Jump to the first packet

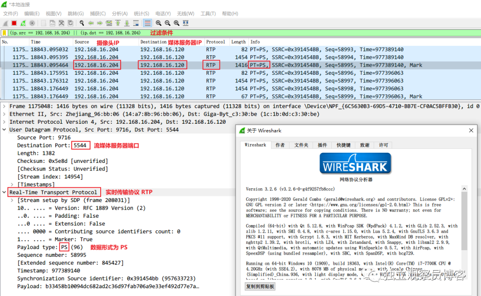pyautogui.click(x=118, y=23)
